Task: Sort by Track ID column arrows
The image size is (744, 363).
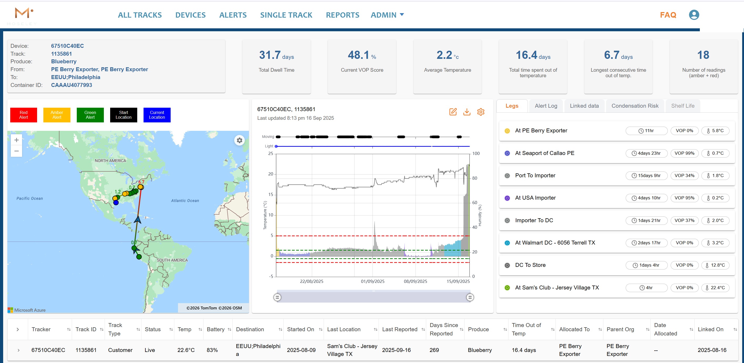Action: tap(102, 329)
